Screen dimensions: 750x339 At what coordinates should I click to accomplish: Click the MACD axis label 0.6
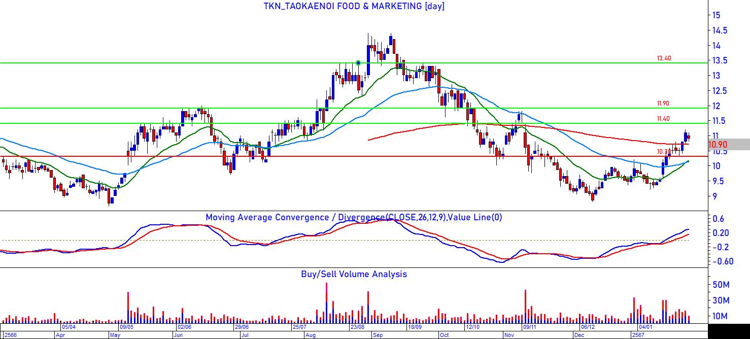(x=718, y=219)
